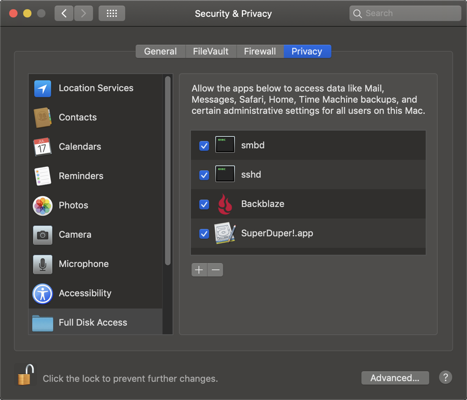The image size is (467, 400).
Task: Go forward with the right chevron
Action: tap(84, 13)
